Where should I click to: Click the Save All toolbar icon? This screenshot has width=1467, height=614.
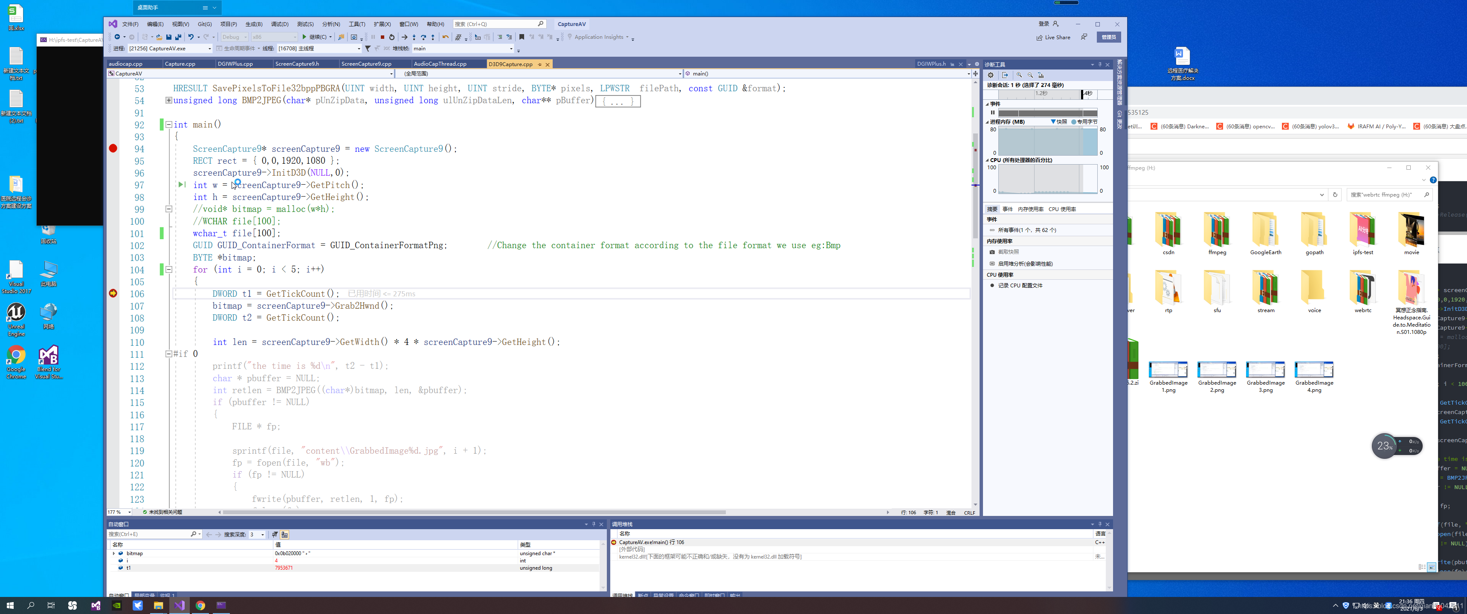(x=178, y=37)
